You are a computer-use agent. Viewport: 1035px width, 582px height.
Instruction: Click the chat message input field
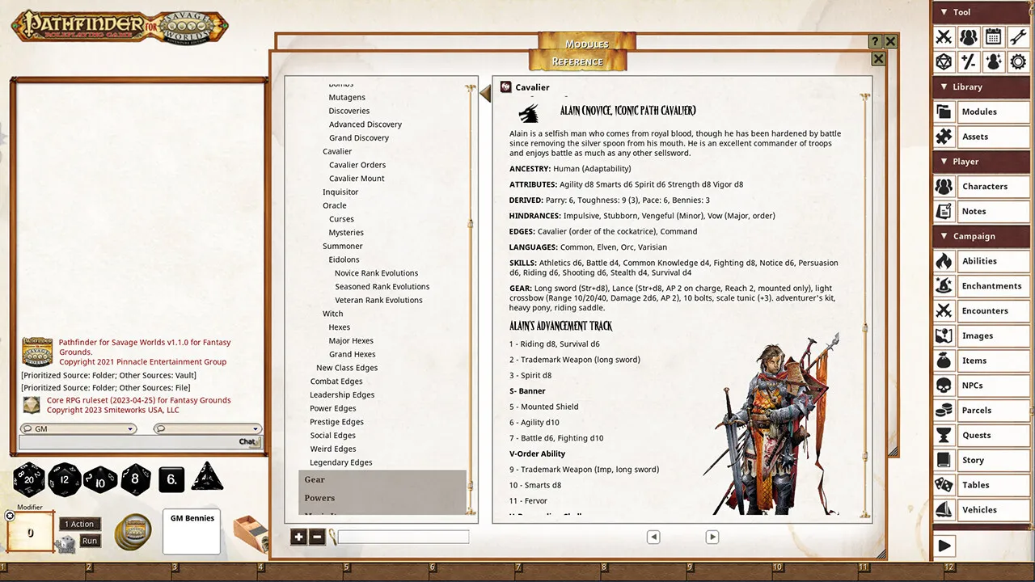pyautogui.click(x=139, y=442)
